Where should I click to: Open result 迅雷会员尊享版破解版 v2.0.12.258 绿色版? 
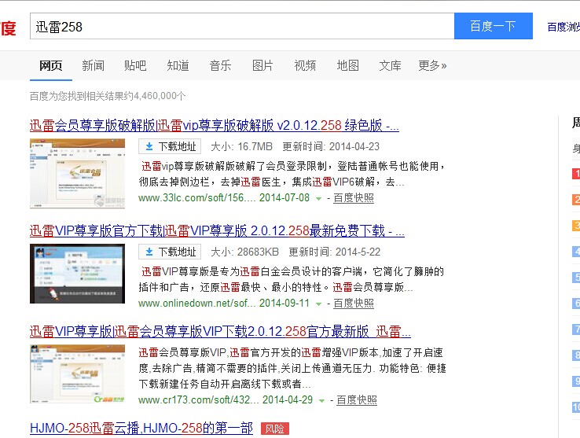pyautogui.click(x=215, y=126)
